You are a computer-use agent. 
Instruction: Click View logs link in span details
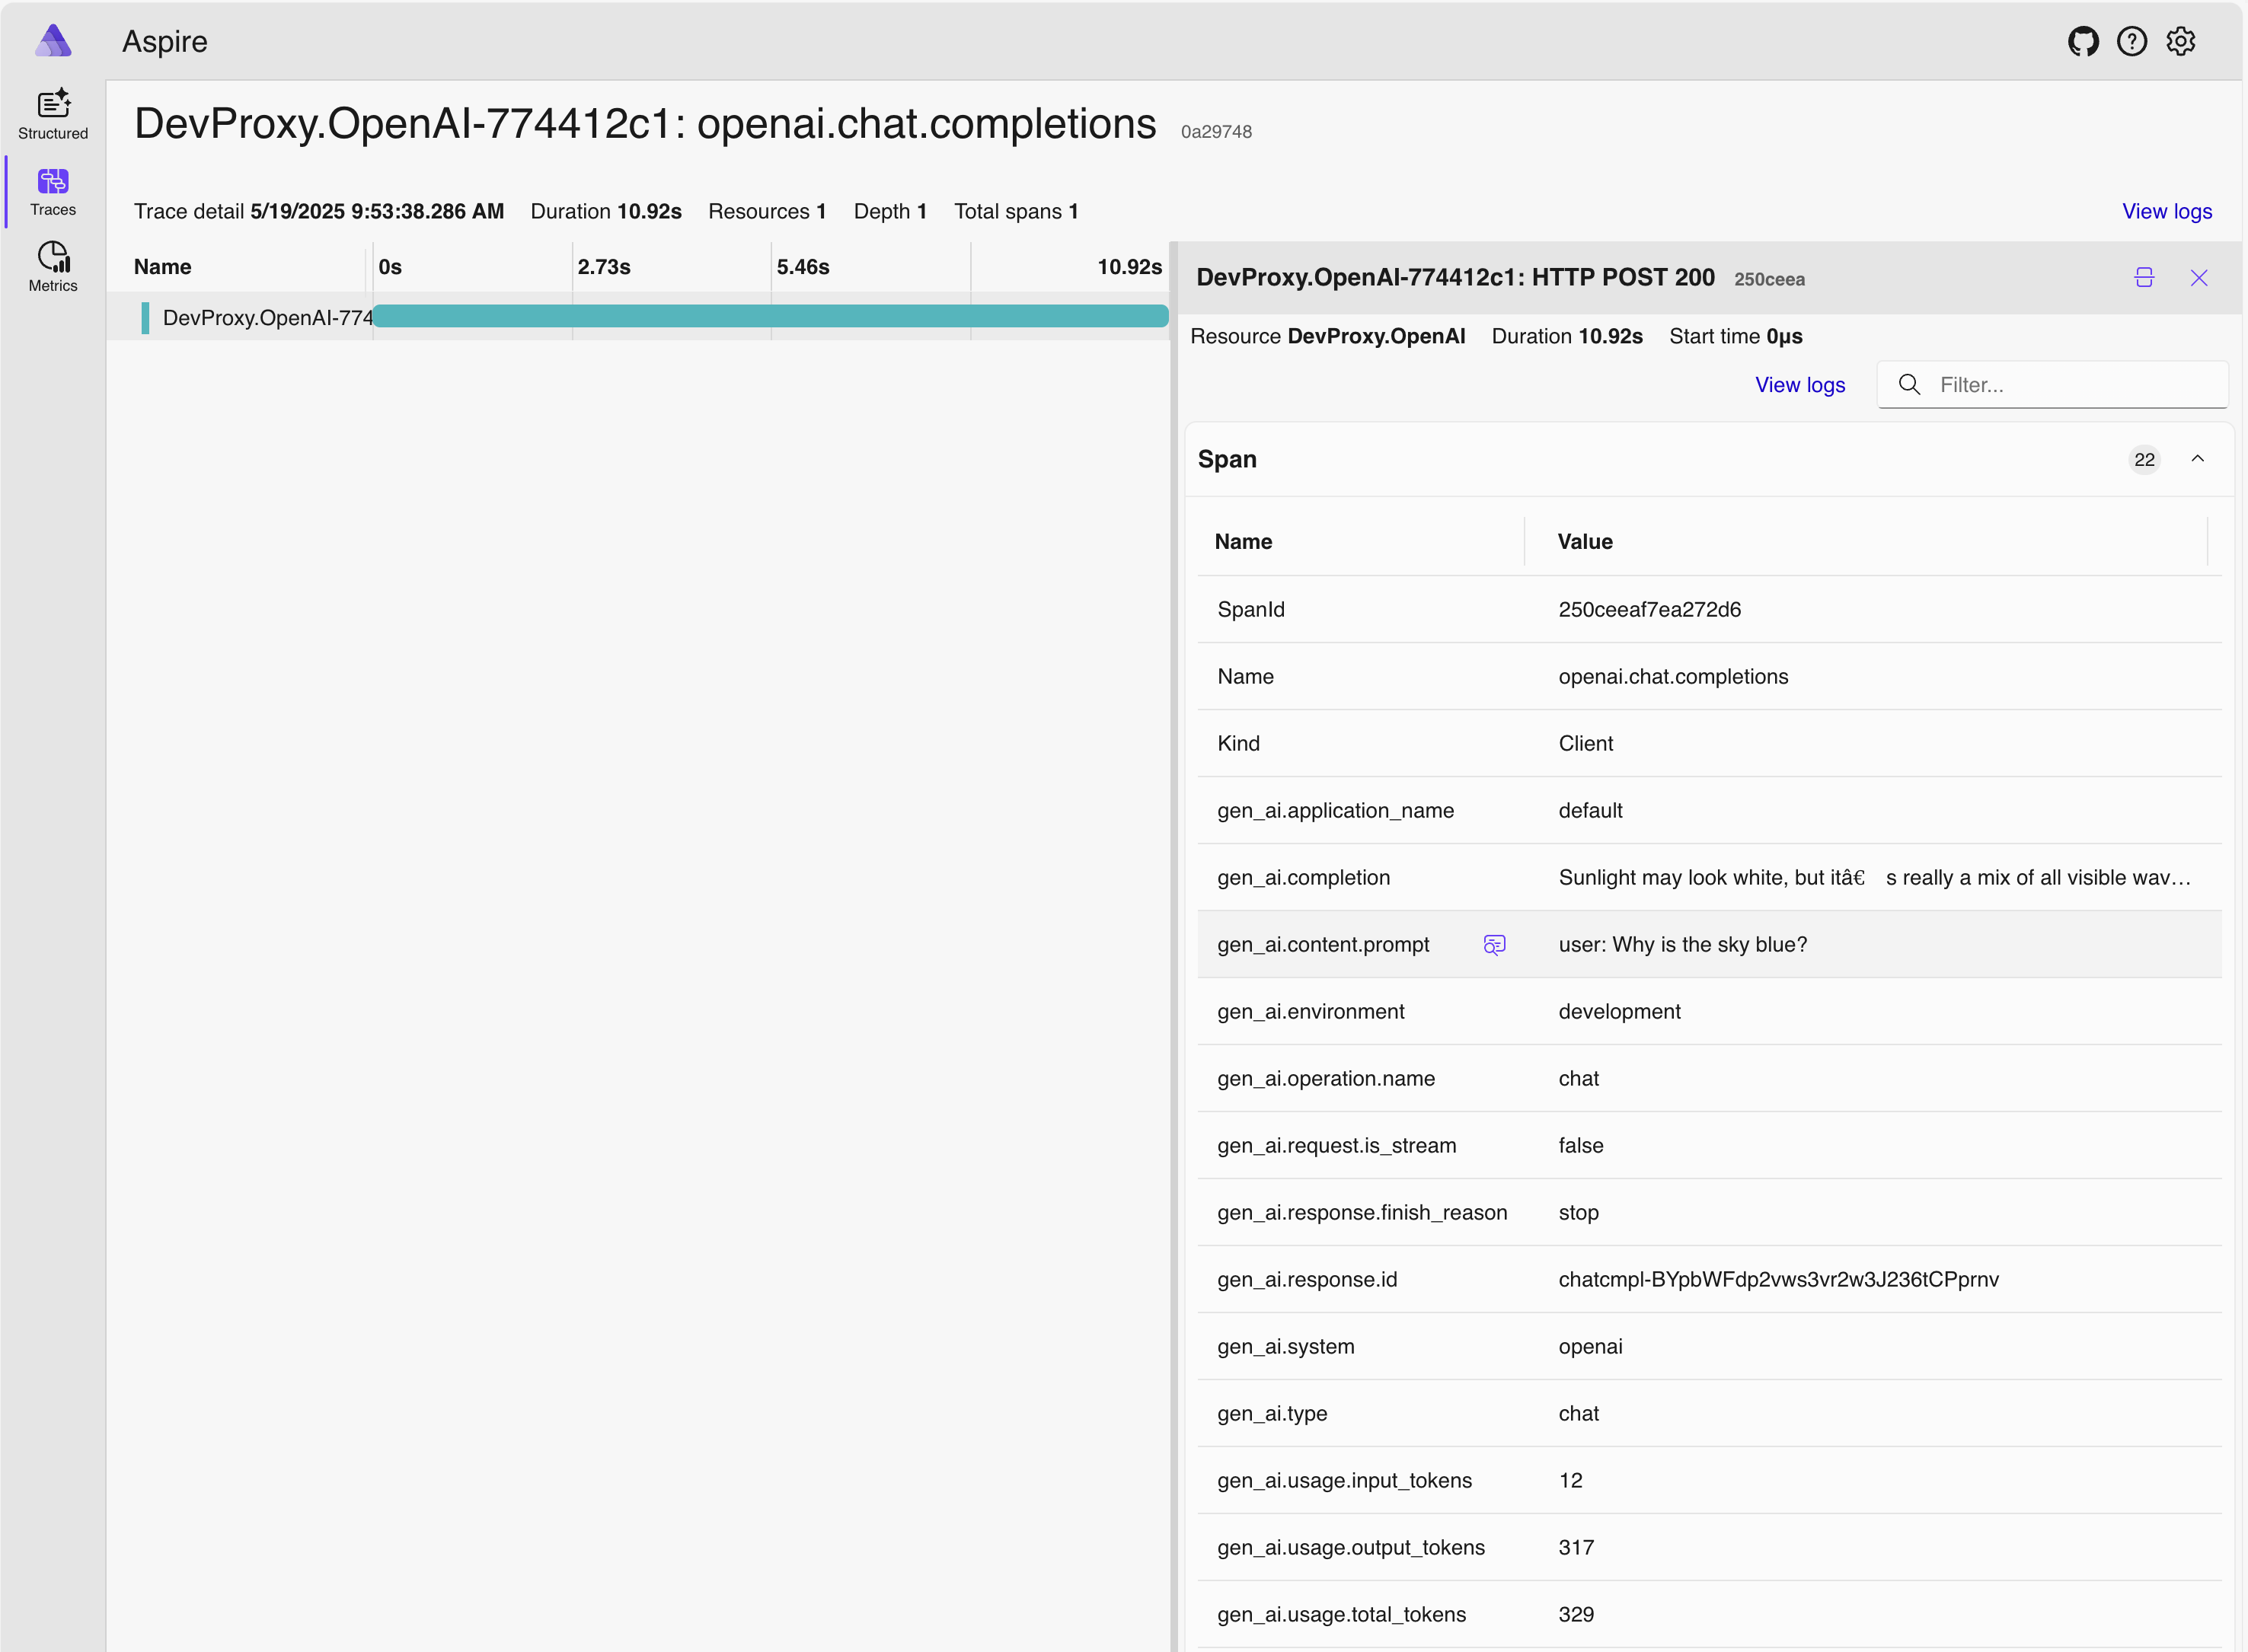[x=1799, y=385]
